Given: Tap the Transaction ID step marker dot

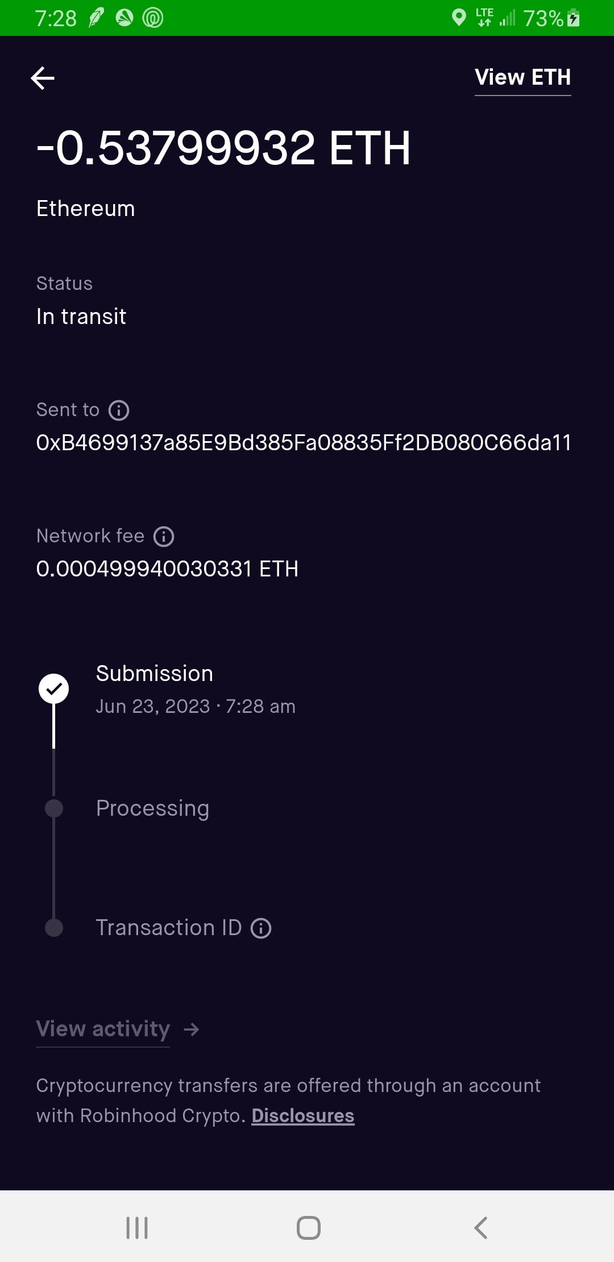Looking at the screenshot, I should click(54, 928).
